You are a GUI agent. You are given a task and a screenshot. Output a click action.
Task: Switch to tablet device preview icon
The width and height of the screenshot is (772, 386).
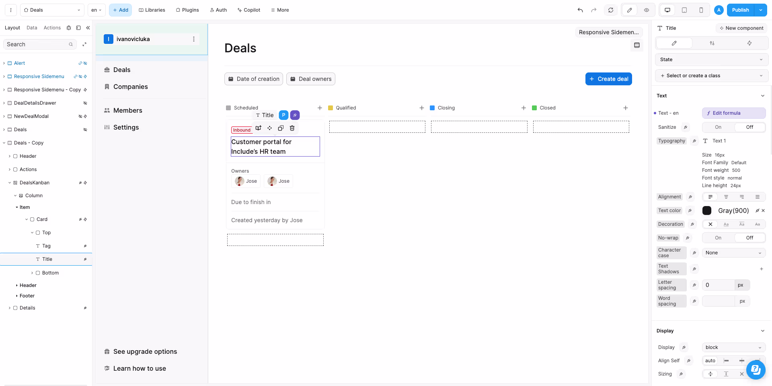pyautogui.click(x=684, y=10)
